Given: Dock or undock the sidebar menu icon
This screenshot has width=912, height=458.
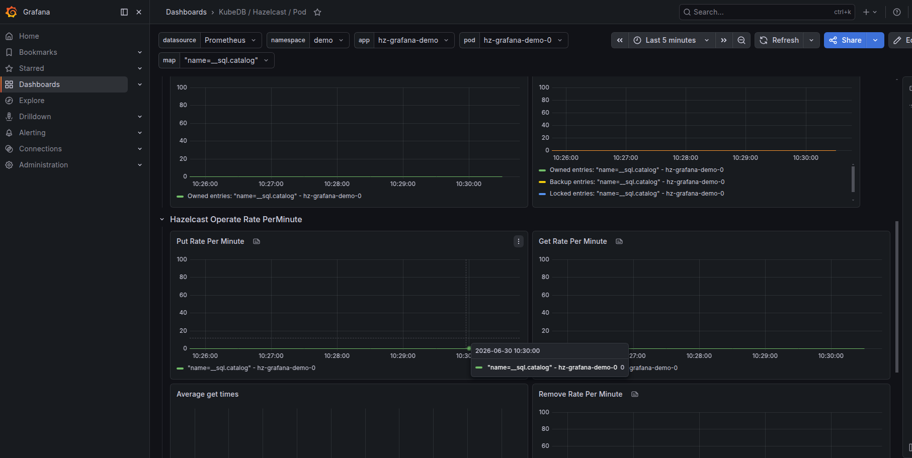Looking at the screenshot, I should (x=124, y=12).
